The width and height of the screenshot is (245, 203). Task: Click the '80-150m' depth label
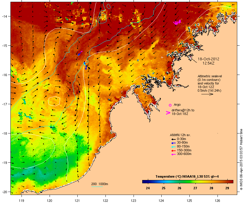pos(183,147)
